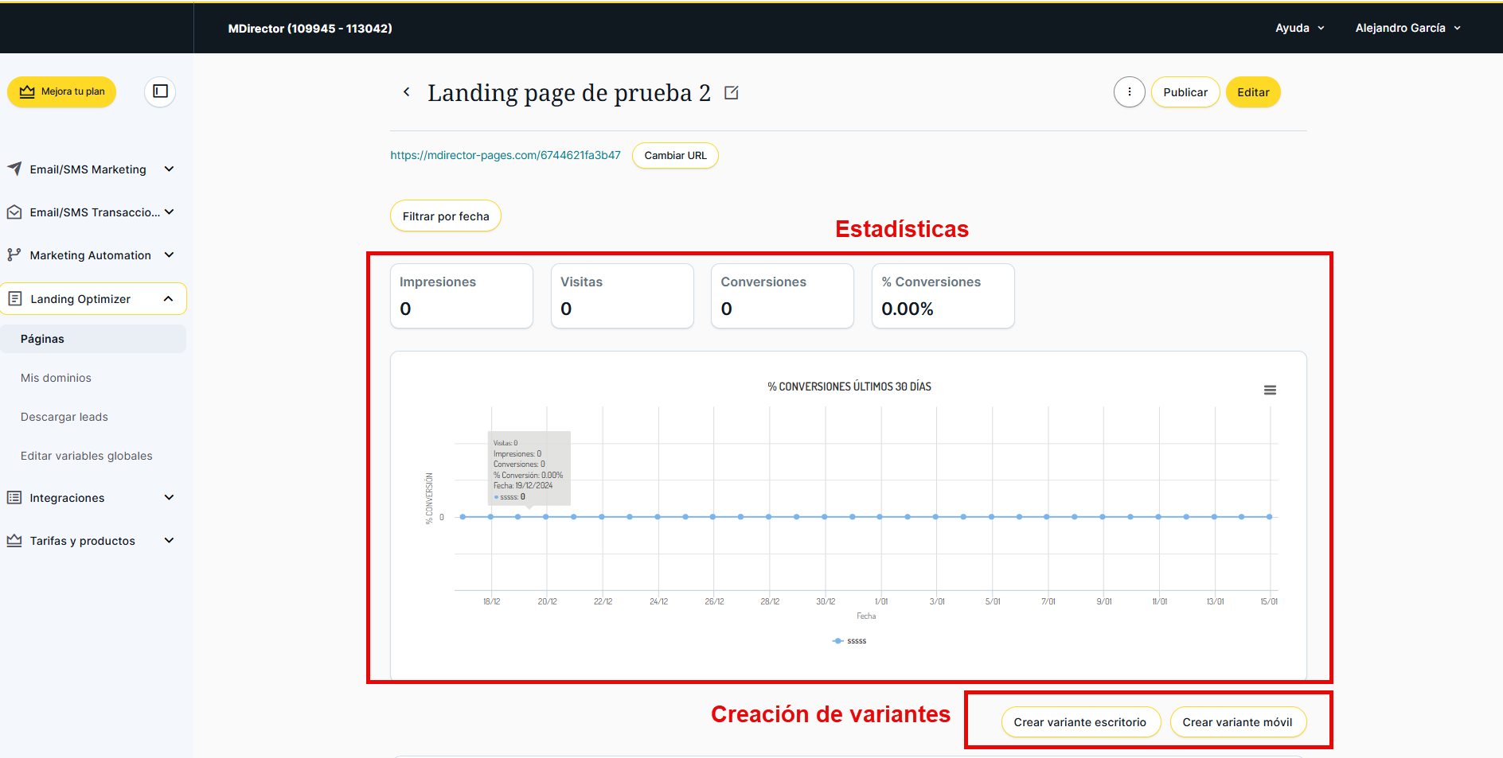
Task: Click the edit title pencil icon
Action: pyautogui.click(x=732, y=93)
